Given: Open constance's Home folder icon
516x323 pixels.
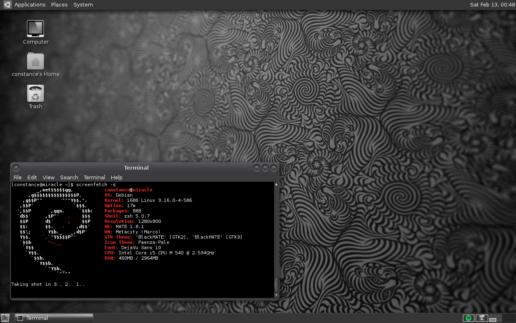Looking at the screenshot, I should coord(35,62).
